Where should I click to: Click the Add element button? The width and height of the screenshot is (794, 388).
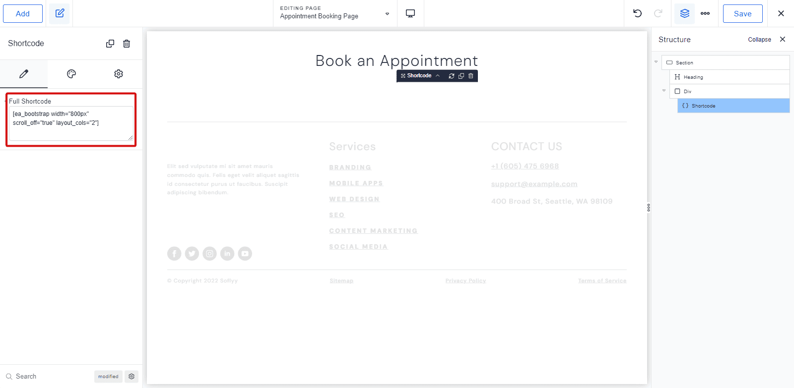pos(23,14)
